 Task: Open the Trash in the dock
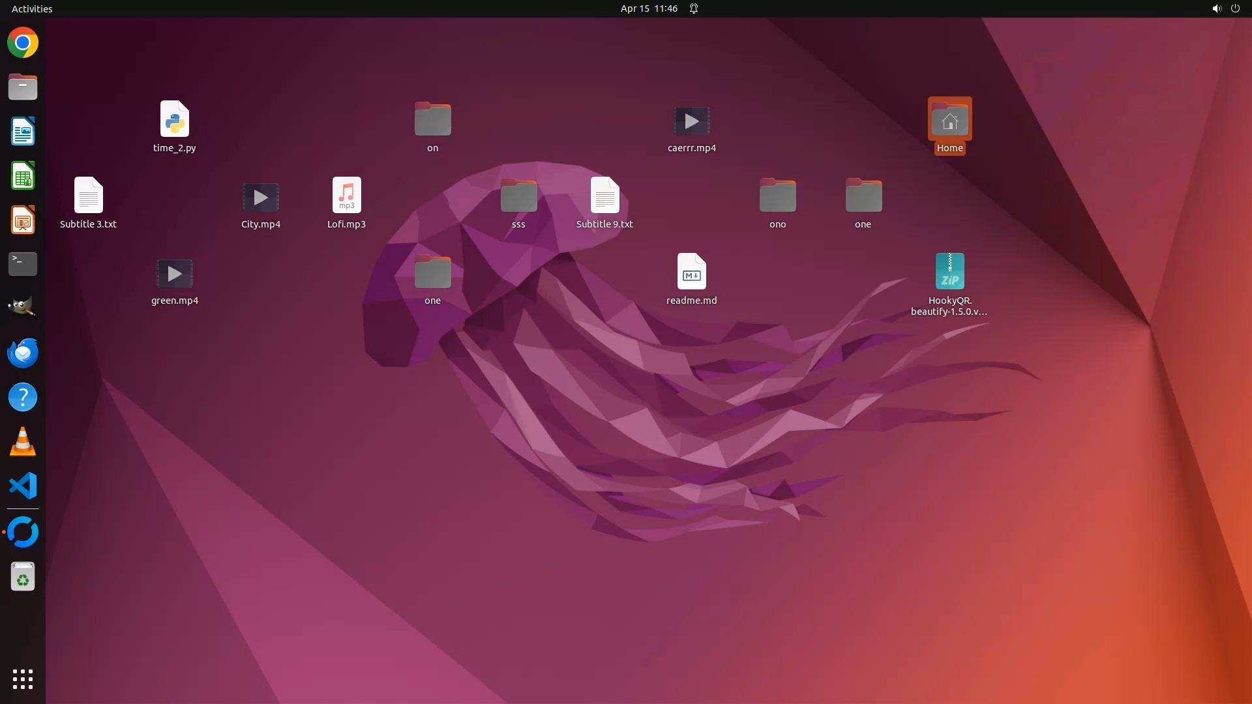pyautogui.click(x=23, y=577)
